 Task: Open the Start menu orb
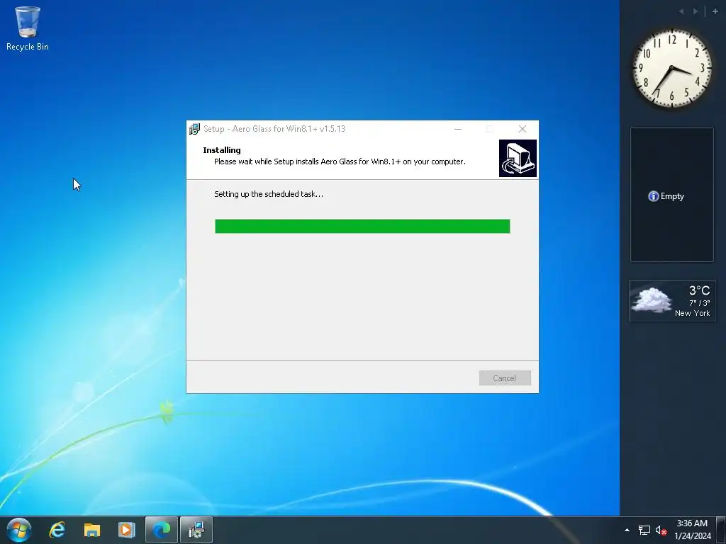tap(19, 530)
